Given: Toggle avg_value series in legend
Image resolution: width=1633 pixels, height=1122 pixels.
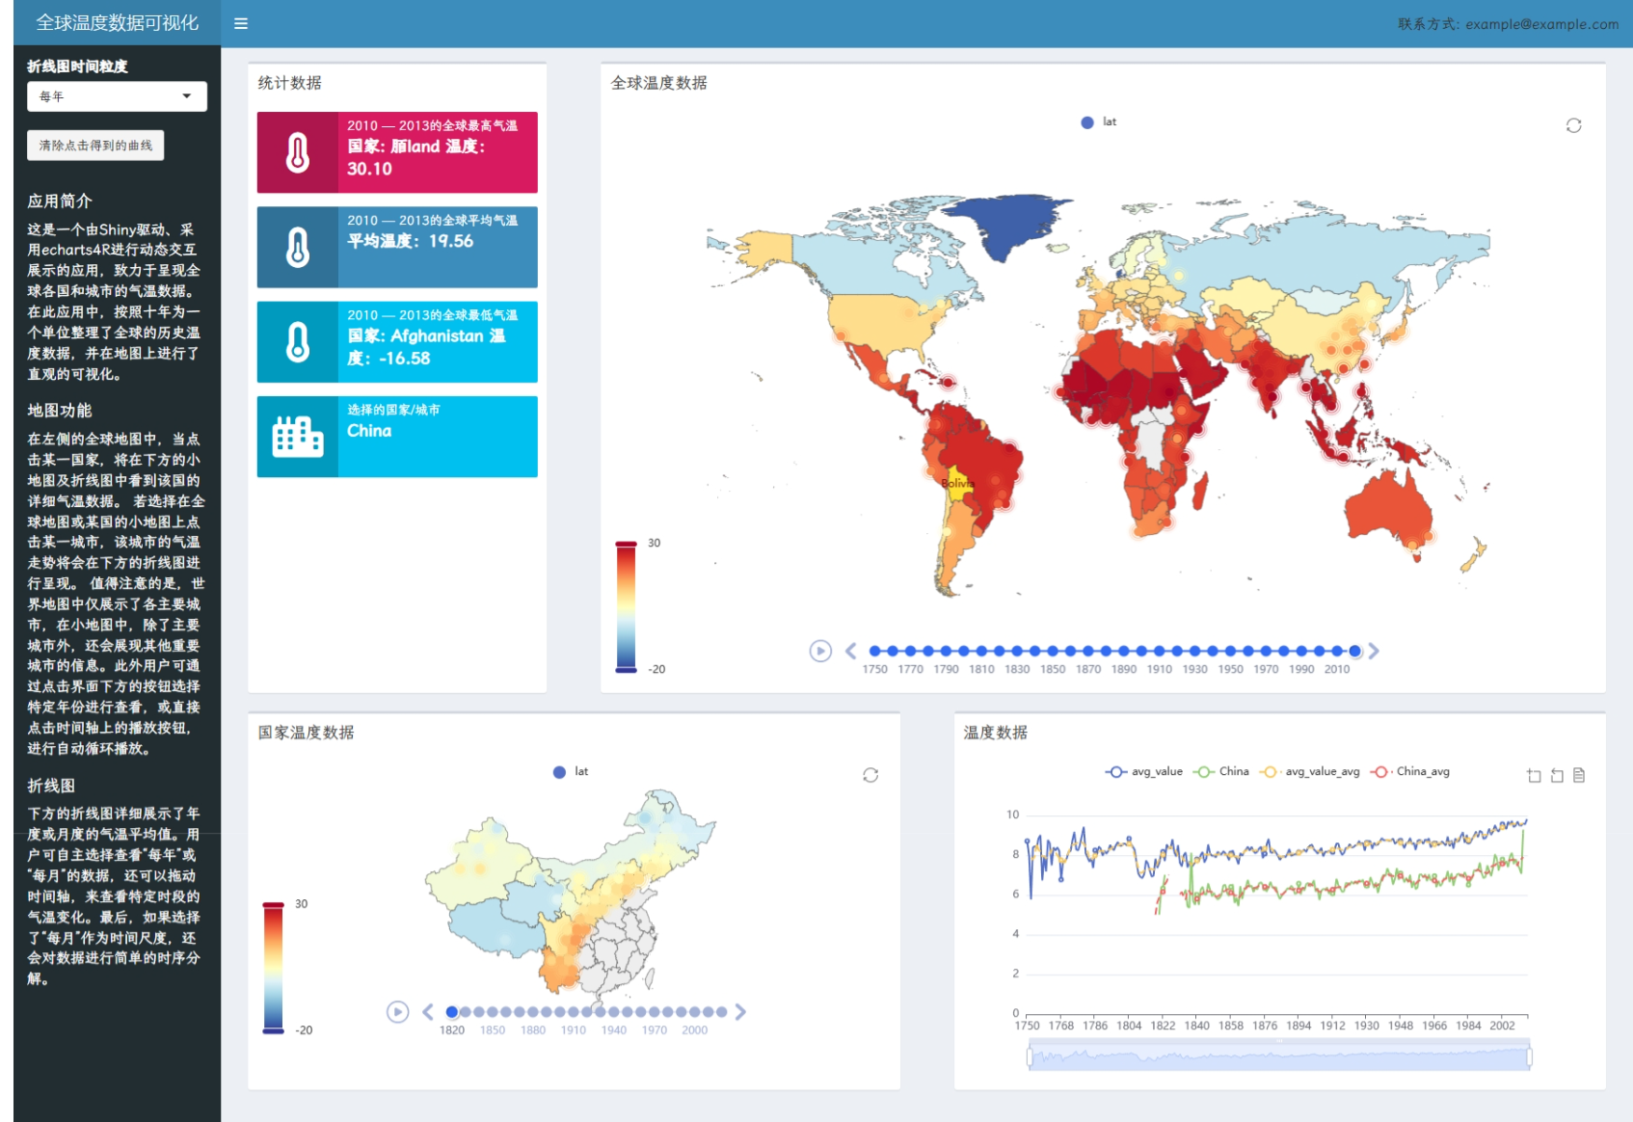Looking at the screenshot, I should coord(1144,771).
